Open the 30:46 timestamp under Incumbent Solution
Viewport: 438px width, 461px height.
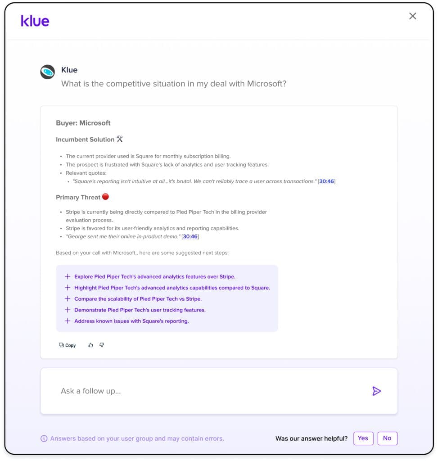click(x=327, y=181)
